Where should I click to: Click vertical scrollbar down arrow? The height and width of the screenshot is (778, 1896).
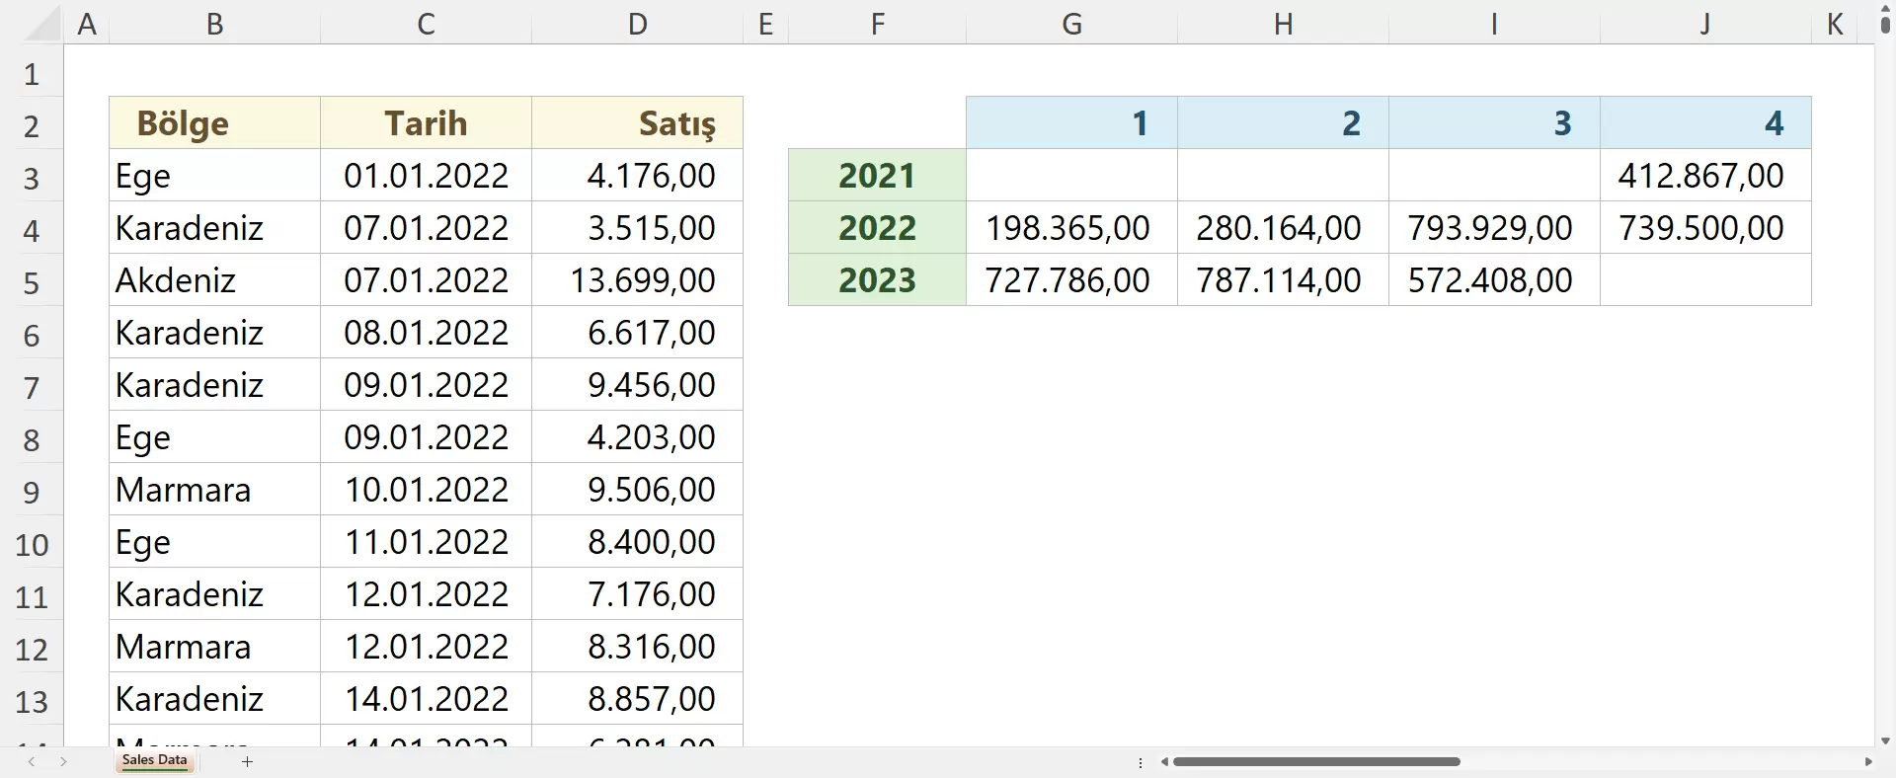pos(1885,739)
